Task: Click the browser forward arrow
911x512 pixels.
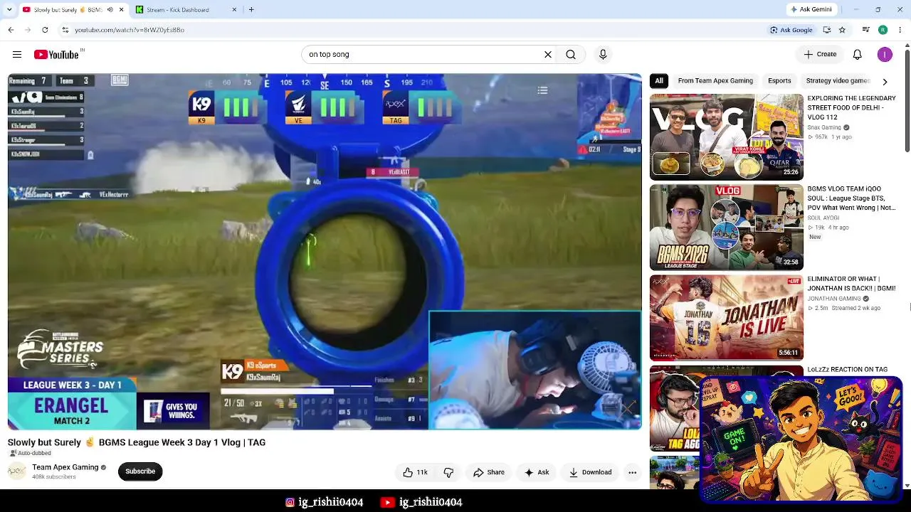Action: pyautogui.click(x=28, y=30)
